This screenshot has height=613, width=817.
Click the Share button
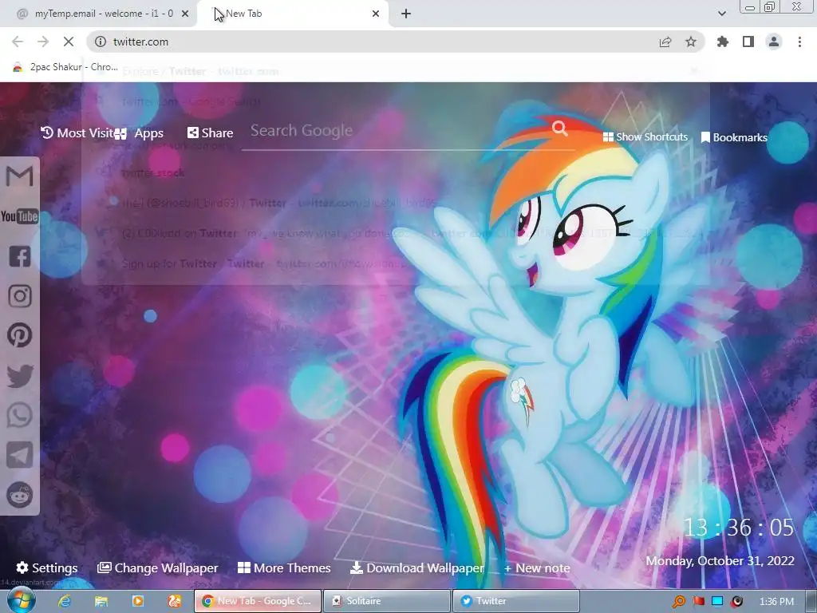coord(210,133)
